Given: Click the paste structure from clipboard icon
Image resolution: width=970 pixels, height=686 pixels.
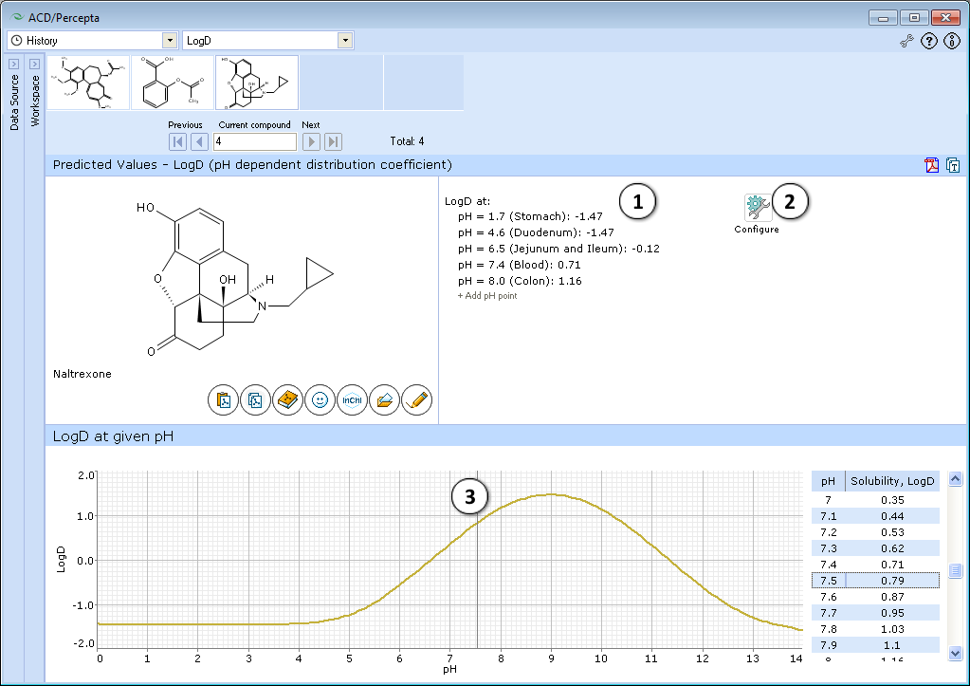Looking at the screenshot, I should [224, 400].
